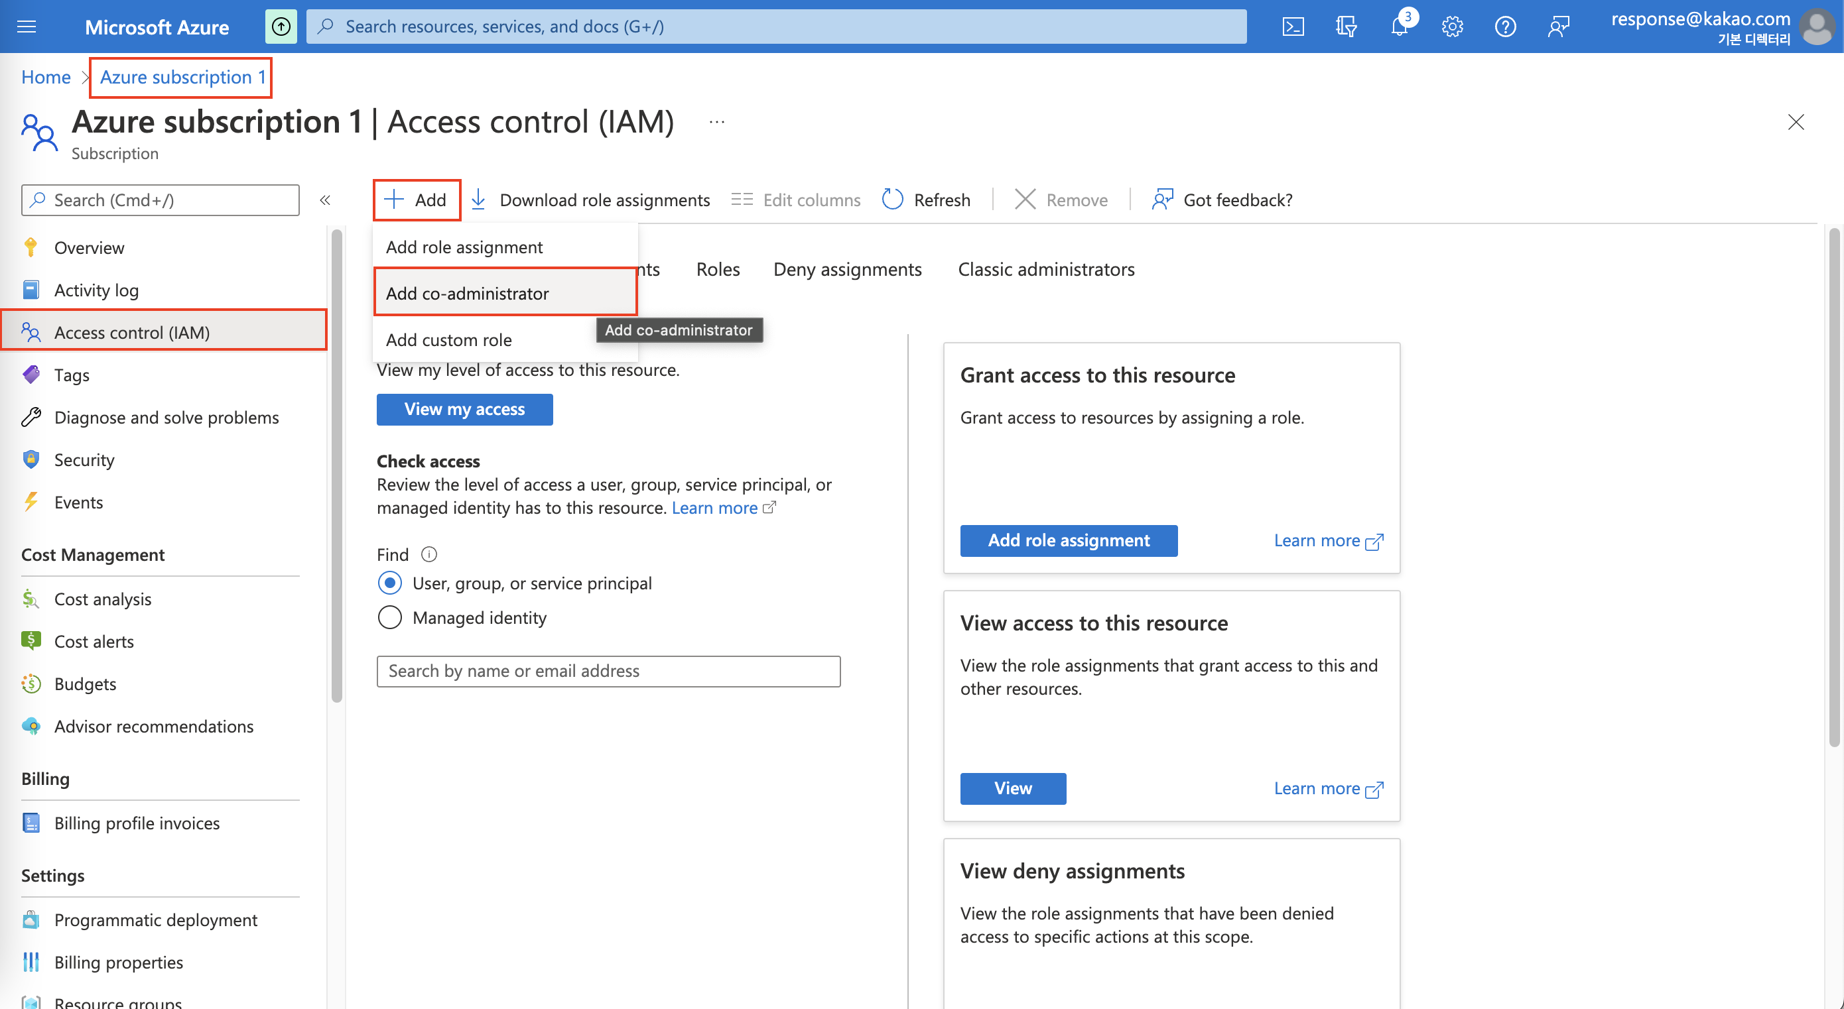Screen dimensions: 1844x1009
Task: Refresh the access control list
Action: point(926,200)
